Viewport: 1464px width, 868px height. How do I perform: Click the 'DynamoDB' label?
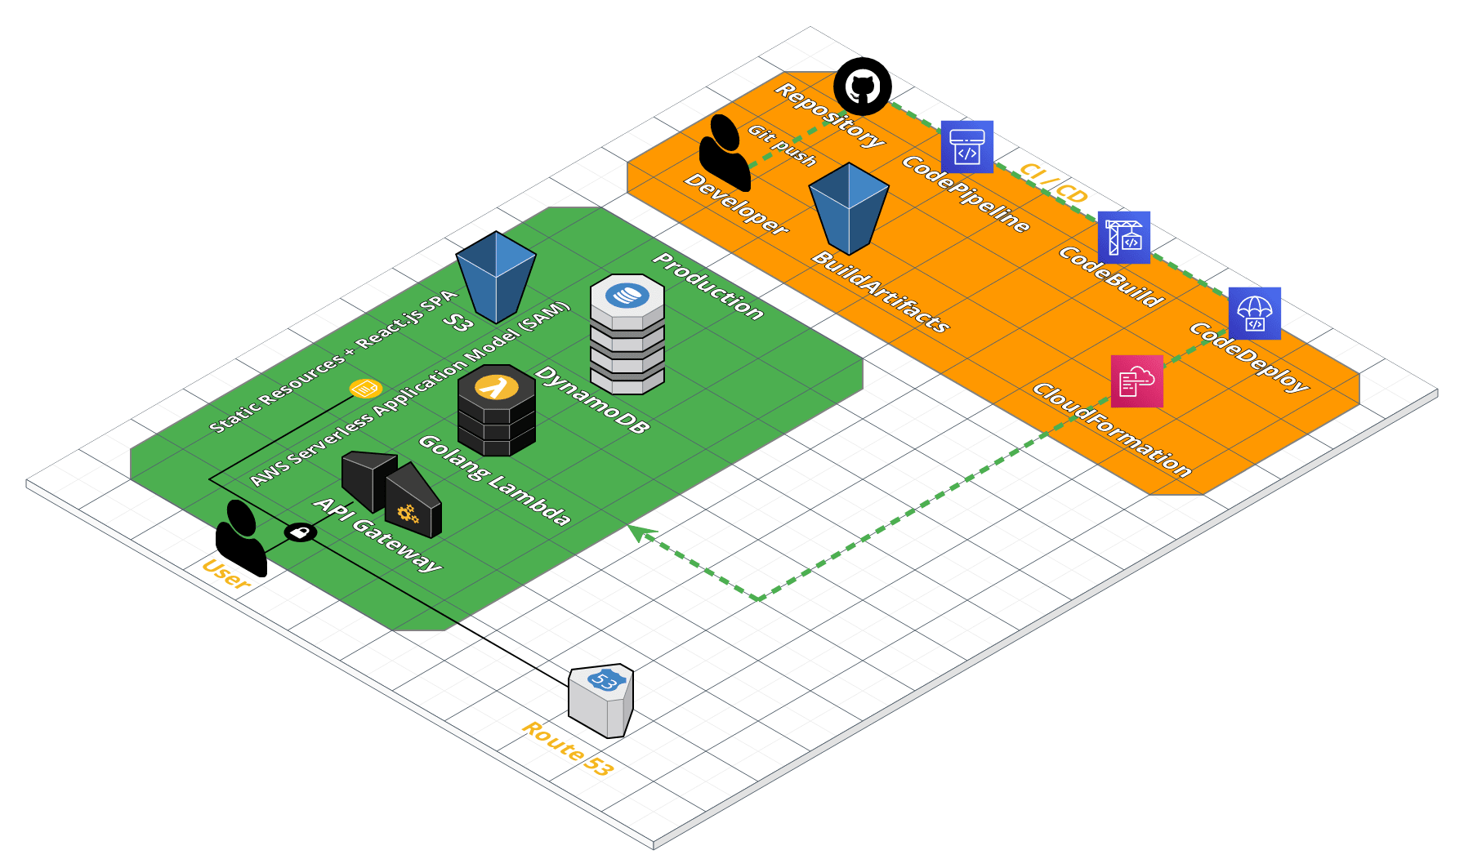click(593, 400)
